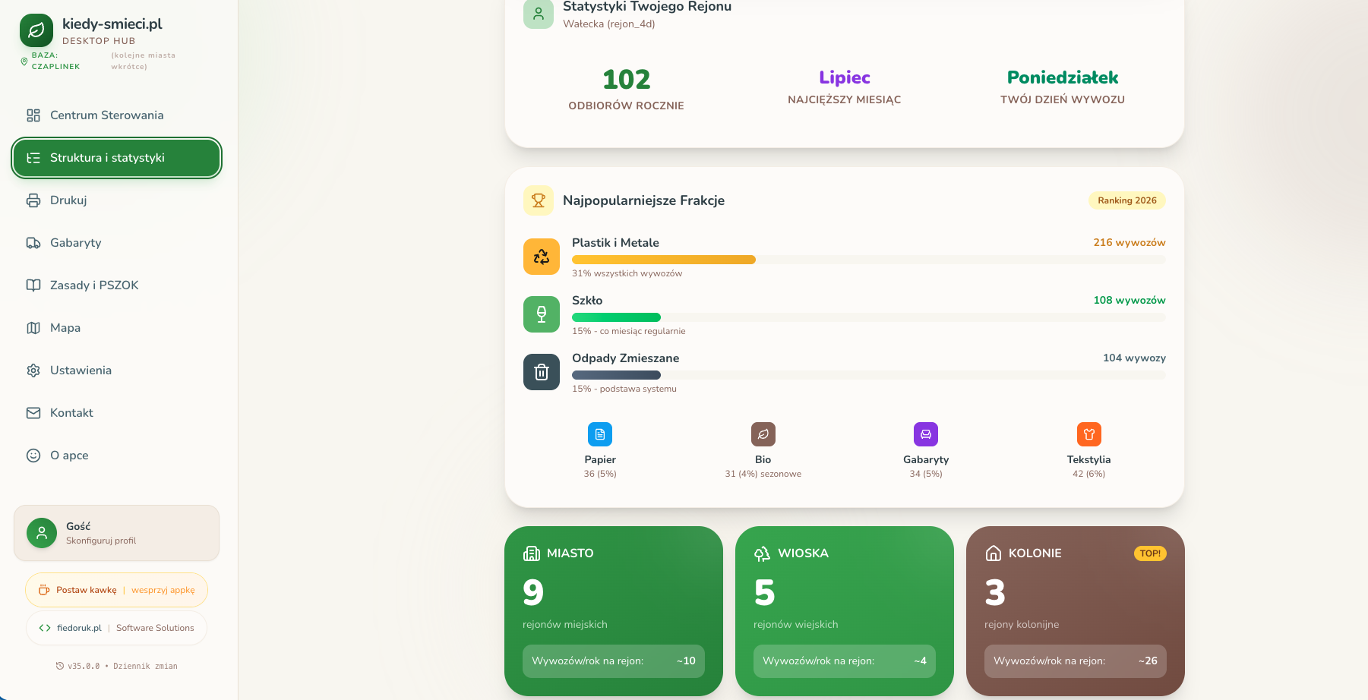
Task: Click the Odpady Zmieszane trash bin icon
Action: pos(541,372)
